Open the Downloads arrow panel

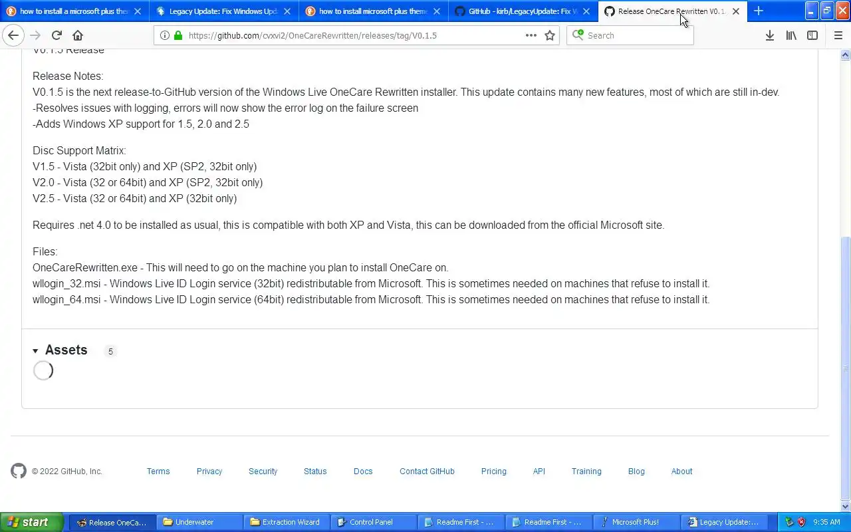coord(770,35)
